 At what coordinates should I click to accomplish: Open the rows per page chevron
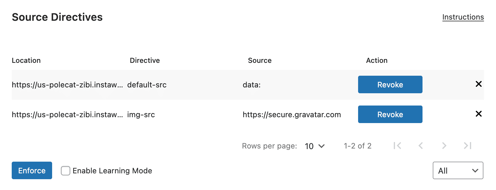pyautogui.click(x=321, y=146)
